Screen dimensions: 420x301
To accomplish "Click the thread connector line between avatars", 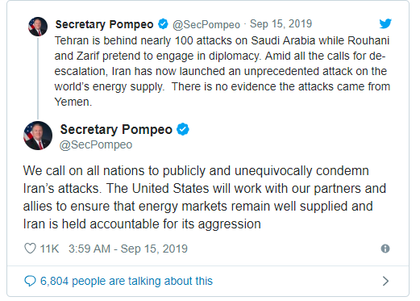I will (38, 78).
